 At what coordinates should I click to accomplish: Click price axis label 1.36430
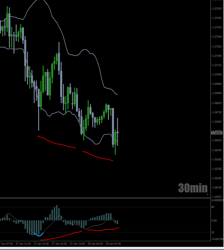(217, 150)
